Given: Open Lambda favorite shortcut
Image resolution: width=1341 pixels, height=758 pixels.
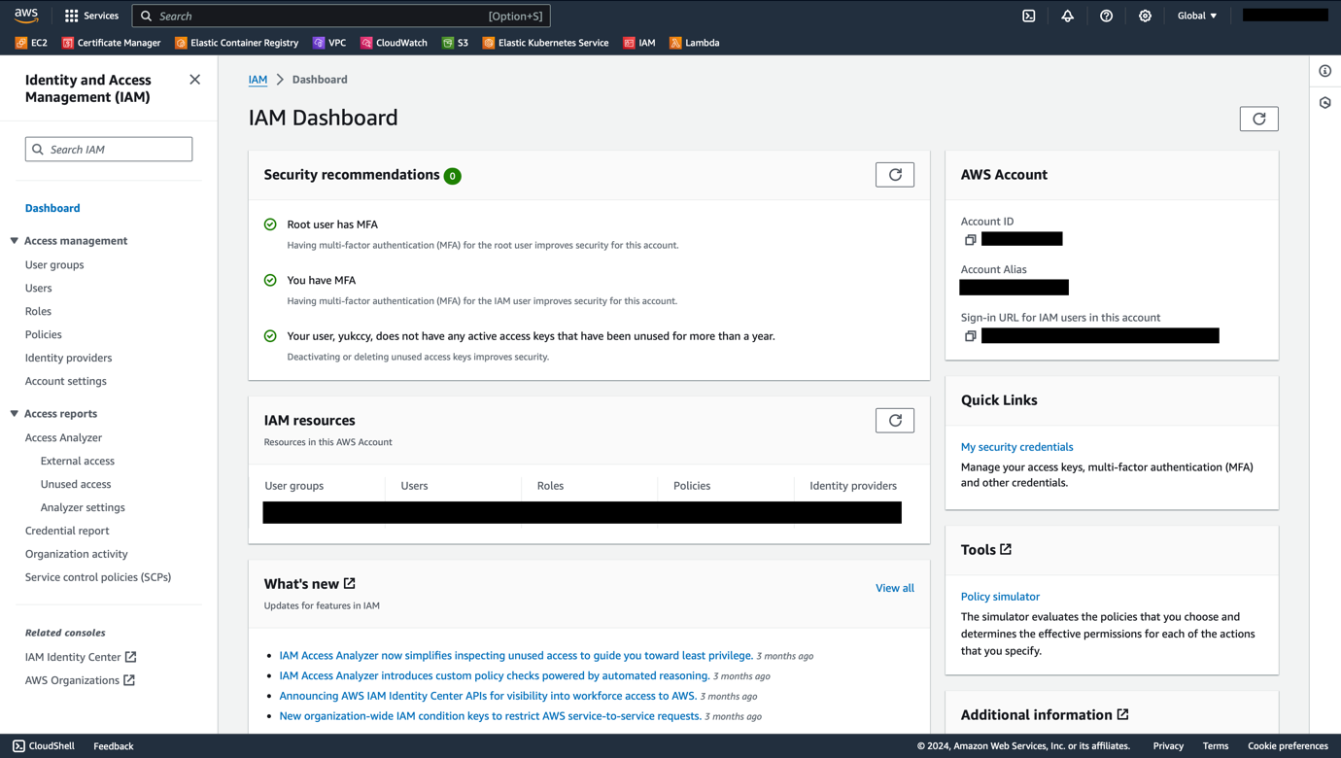Looking at the screenshot, I should click(x=695, y=43).
